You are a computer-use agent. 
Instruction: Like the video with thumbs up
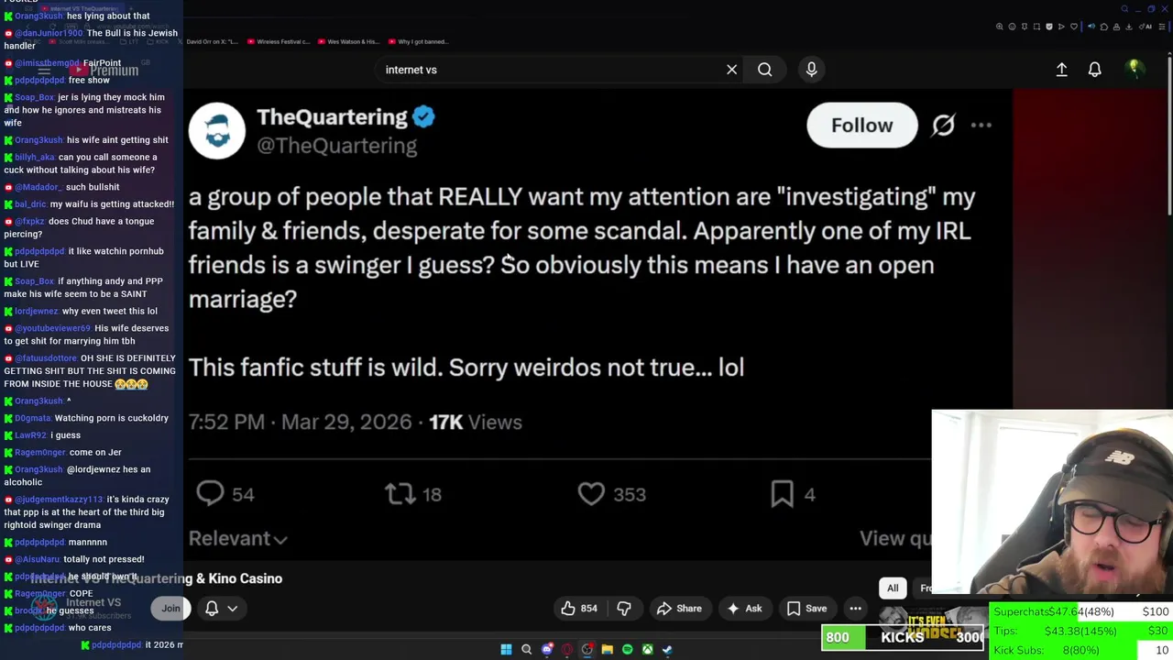pos(578,608)
